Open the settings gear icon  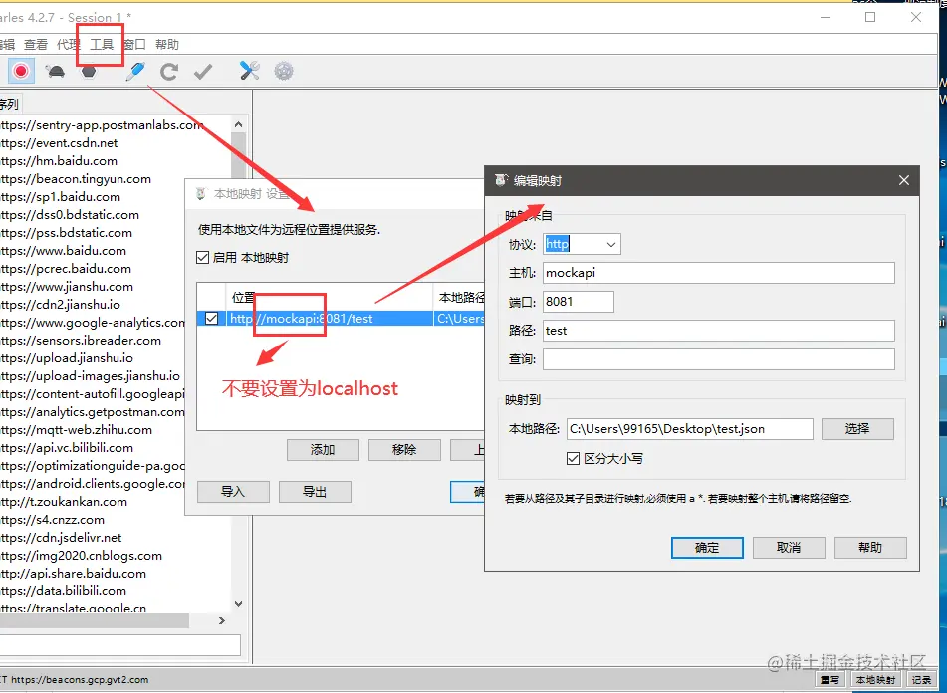click(x=284, y=71)
